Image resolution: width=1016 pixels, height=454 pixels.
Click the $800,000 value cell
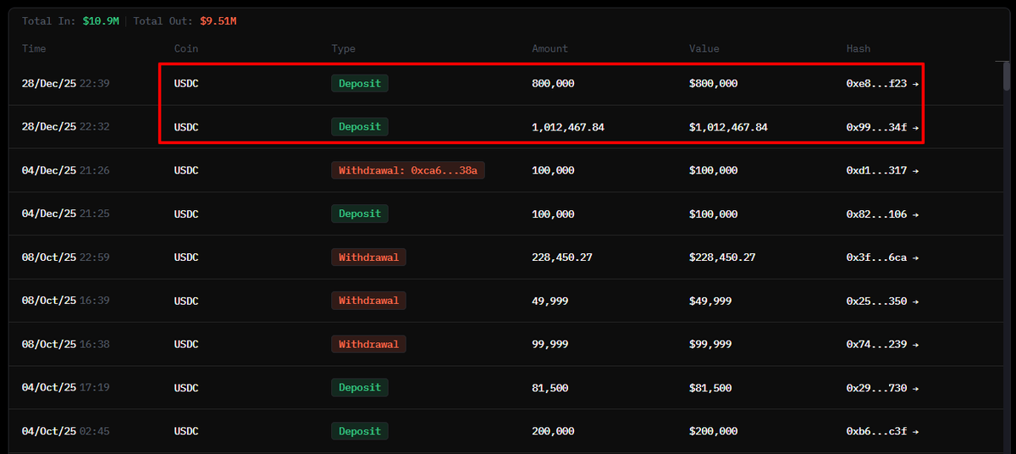tap(714, 84)
